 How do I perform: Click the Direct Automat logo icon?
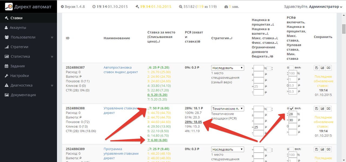[9, 6]
